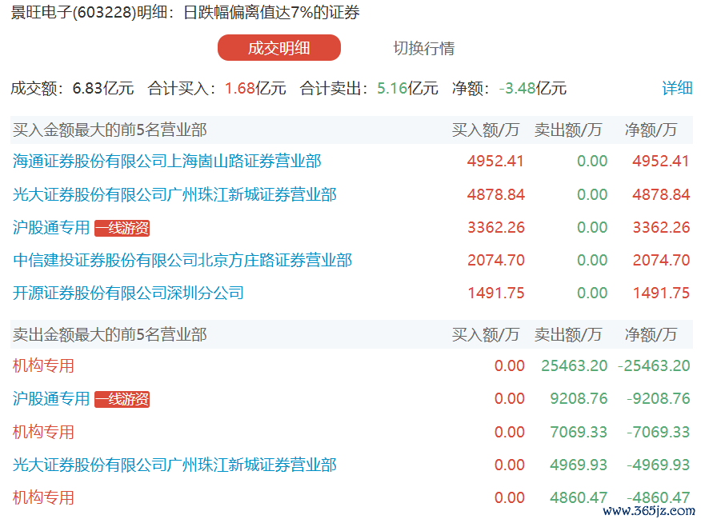701x523 pixels.
Task: Open 光大证券广州珠江新城 link in the buy list
Action: point(174,195)
